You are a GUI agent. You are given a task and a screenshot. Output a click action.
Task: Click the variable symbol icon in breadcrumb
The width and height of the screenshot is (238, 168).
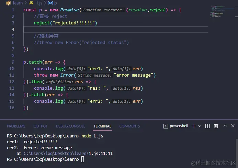coord(50,3)
